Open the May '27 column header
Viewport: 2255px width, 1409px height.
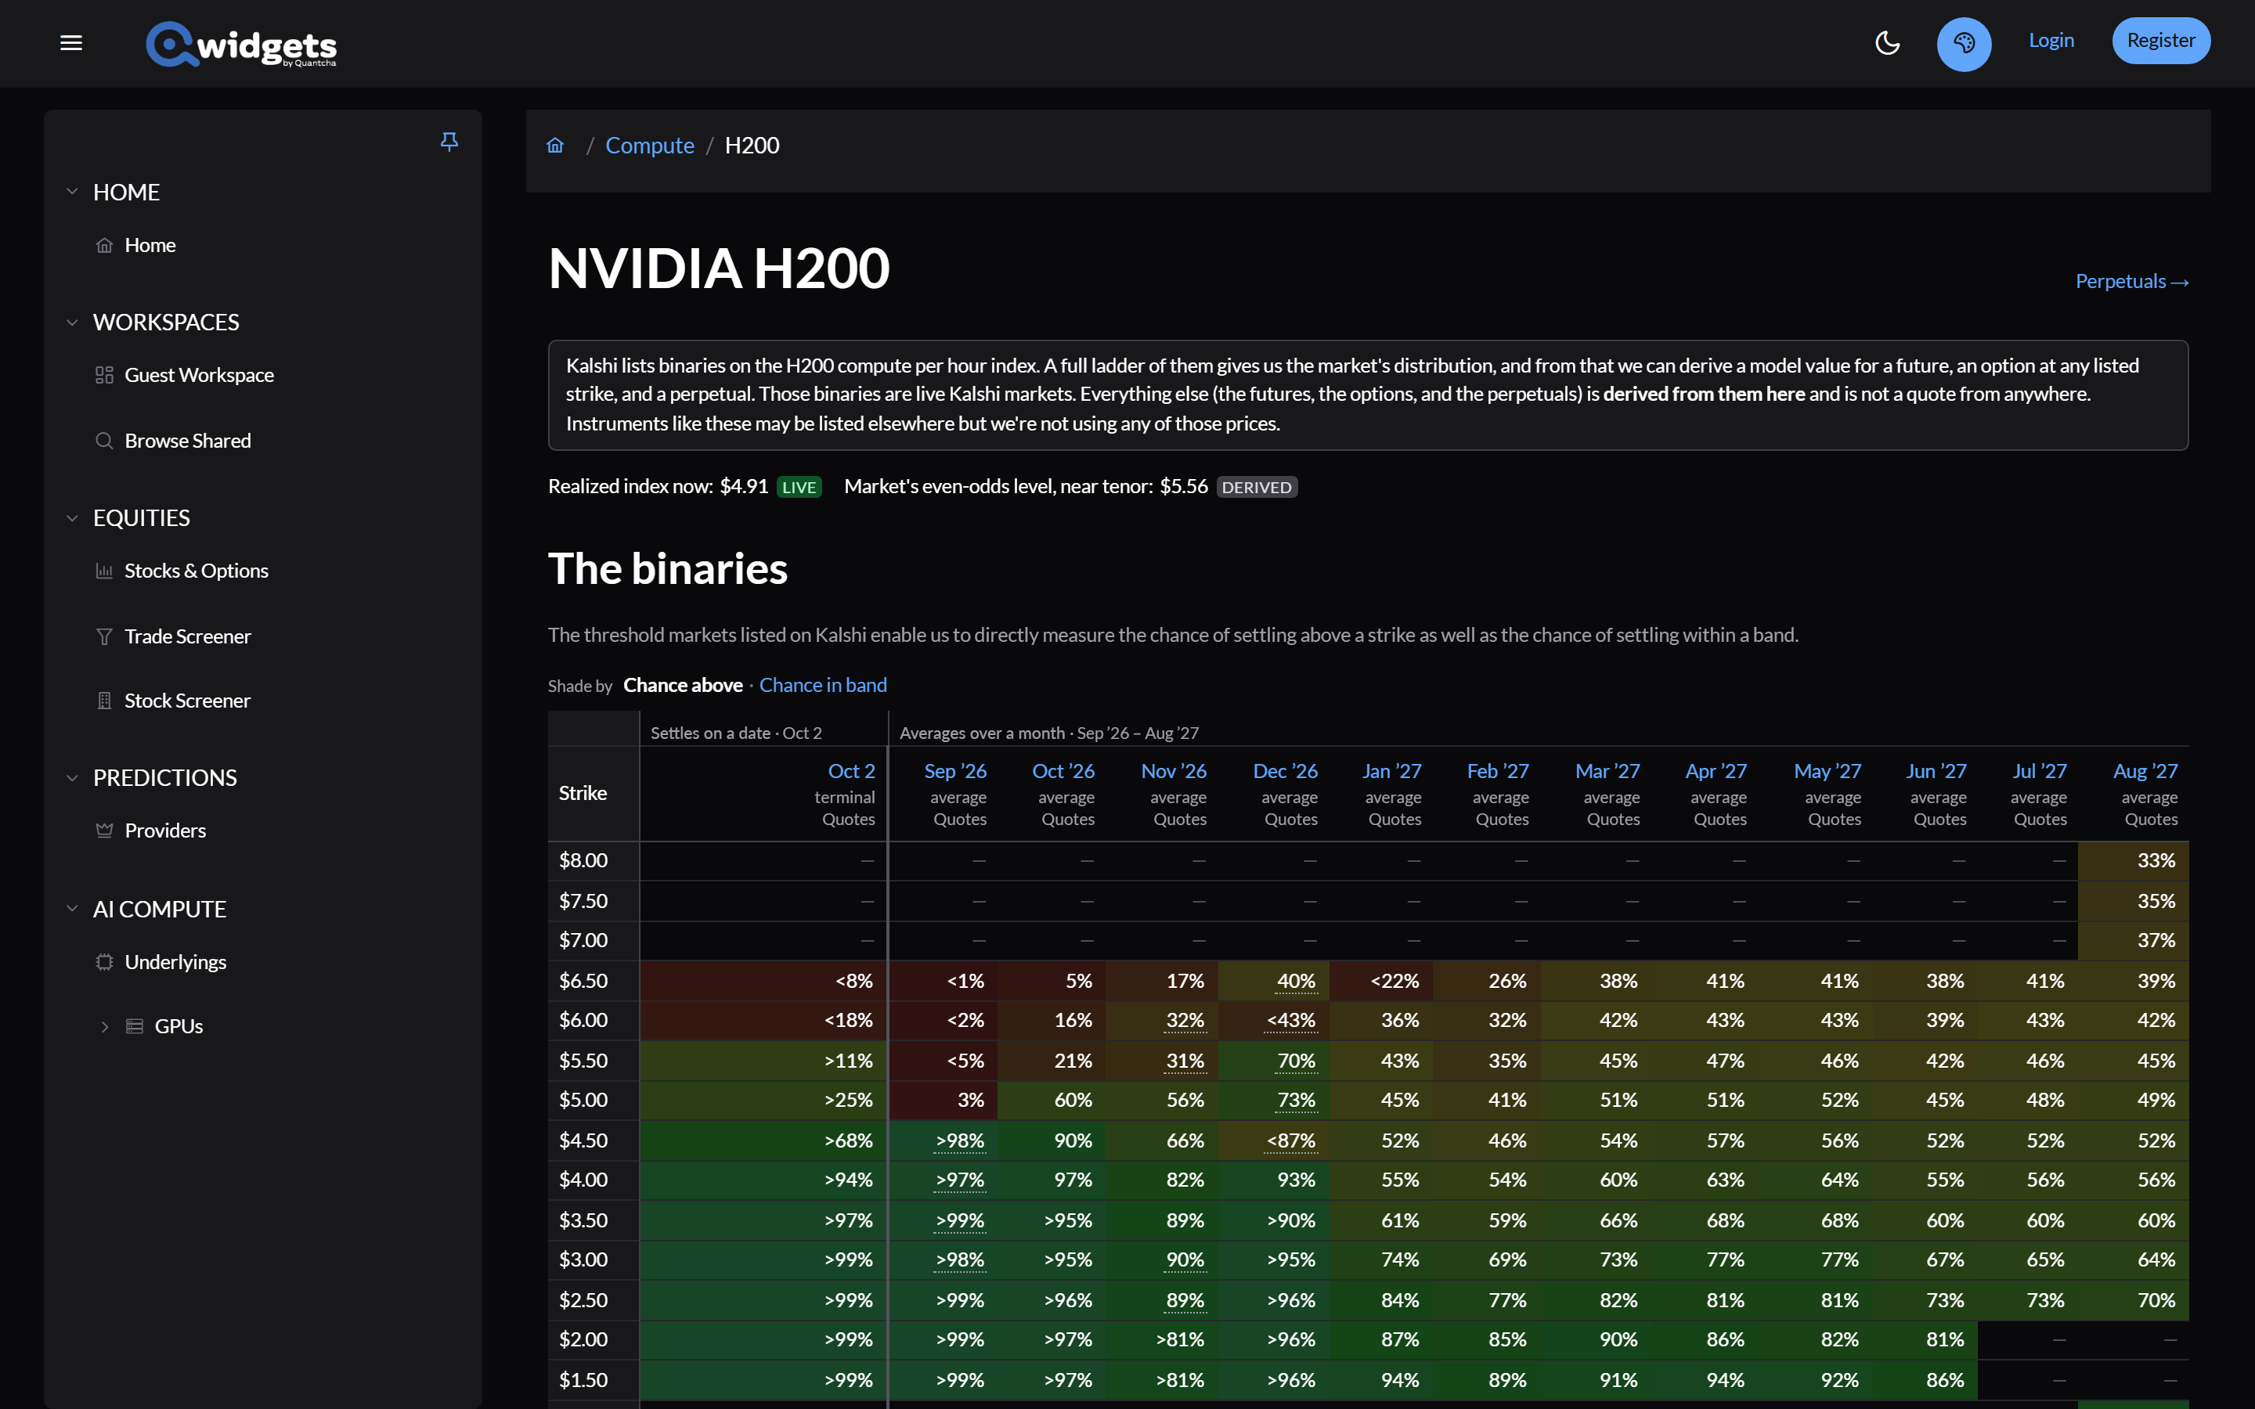[x=1827, y=772]
